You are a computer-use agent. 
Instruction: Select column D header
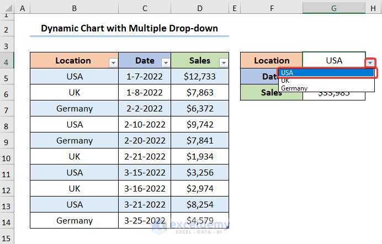[x=200, y=8]
